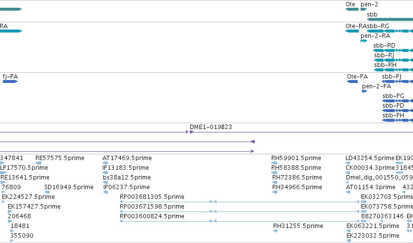Click the RE57575.5prime EST marker
This screenshot has width=413, height=243.
click(38, 163)
